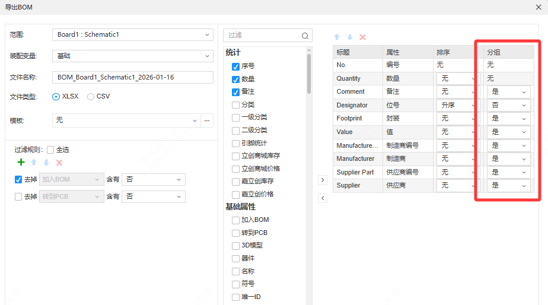
Task: Check the 唯一ID checkbox
Action: point(235,297)
